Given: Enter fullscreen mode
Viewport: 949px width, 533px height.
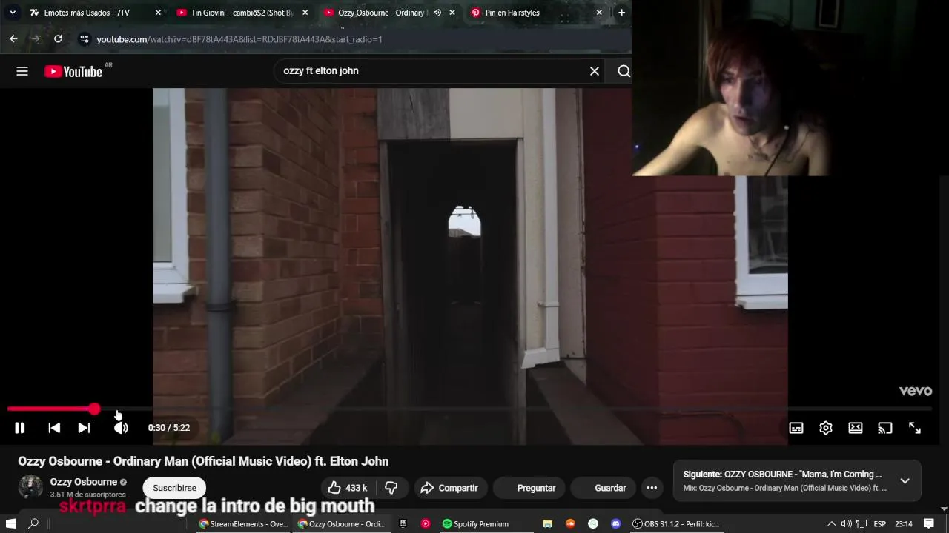Looking at the screenshot, I should pos(915,428).
